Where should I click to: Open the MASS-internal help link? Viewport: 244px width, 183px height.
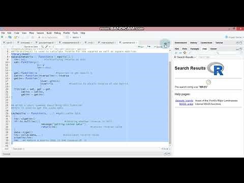click(186, 104)
